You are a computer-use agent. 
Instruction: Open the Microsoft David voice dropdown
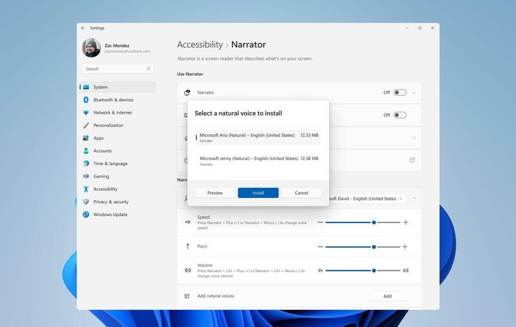[x=367, y=199]
